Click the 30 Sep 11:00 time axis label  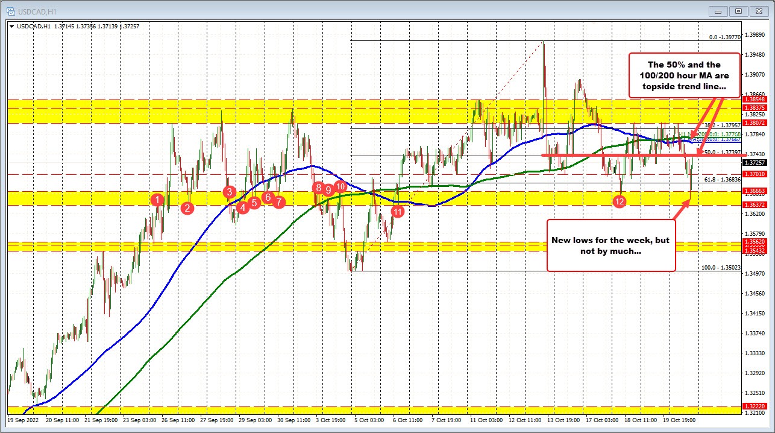(292, 420)
